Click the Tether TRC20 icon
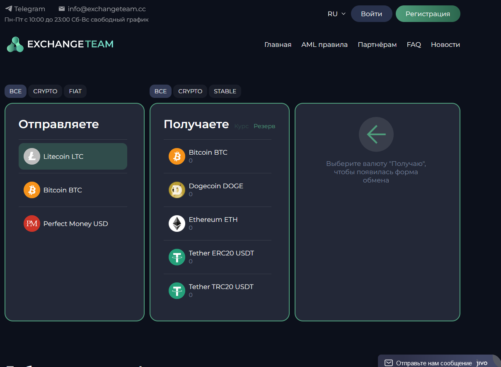This screenshot has width=501, height=367. point(177,291)
